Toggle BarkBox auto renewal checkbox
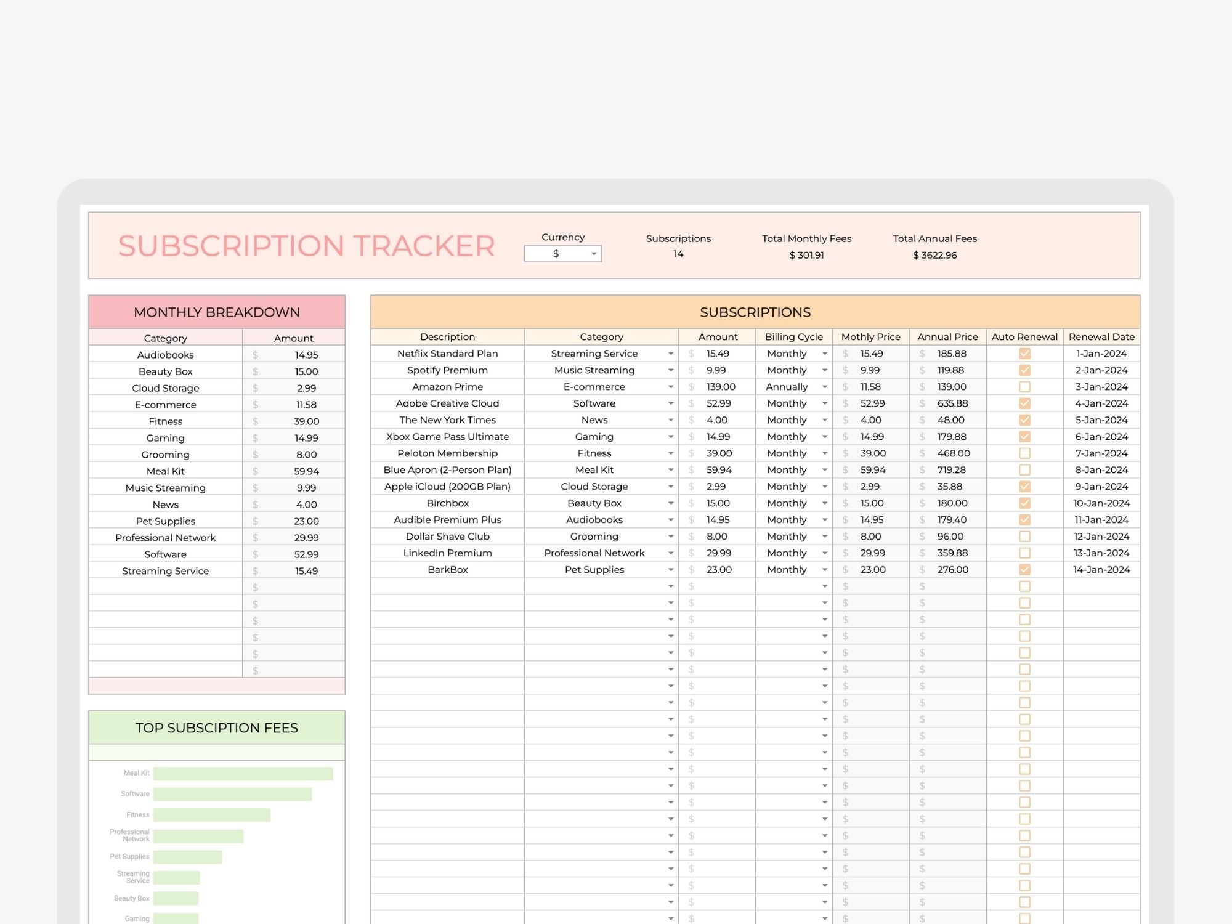The width and height of the screenshot is (1232, 924). (1024, 570)
